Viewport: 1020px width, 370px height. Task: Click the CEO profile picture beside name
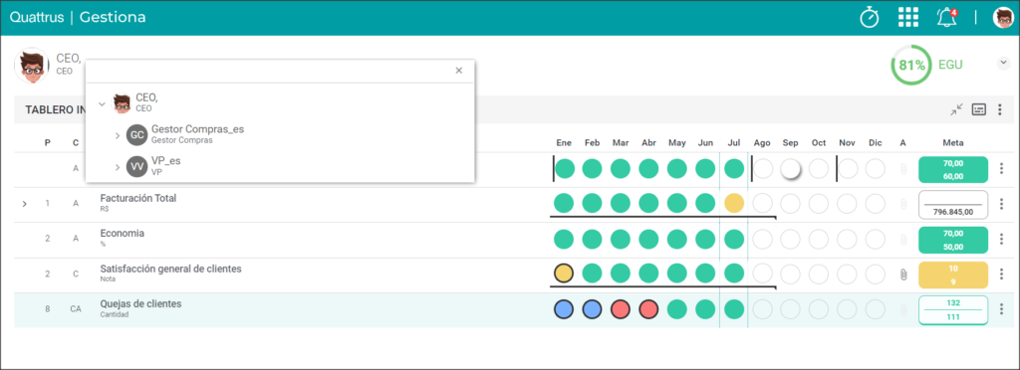click(31, 65)
